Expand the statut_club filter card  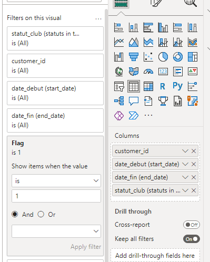55,38
